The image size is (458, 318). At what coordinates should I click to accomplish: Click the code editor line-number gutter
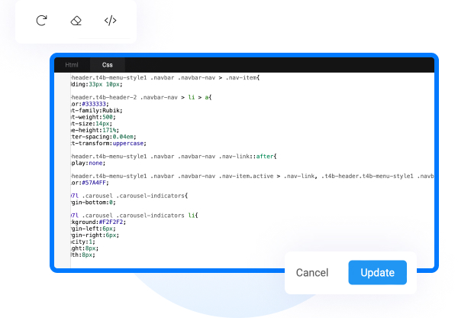[63, 170]
